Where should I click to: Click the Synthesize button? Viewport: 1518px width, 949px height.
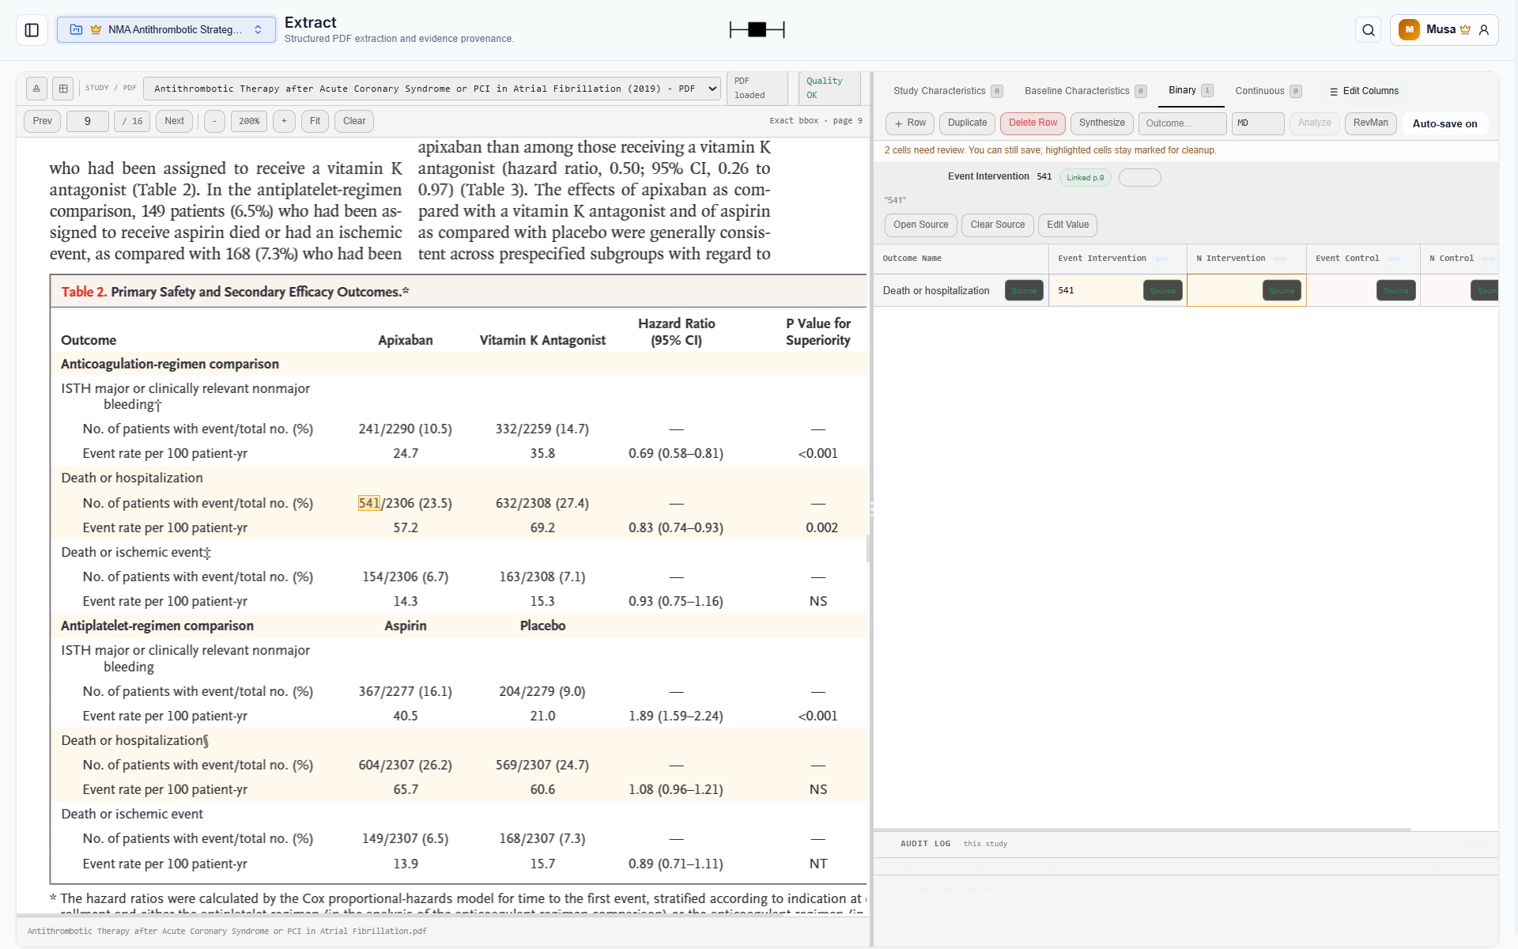click(x=1101, y=123)
